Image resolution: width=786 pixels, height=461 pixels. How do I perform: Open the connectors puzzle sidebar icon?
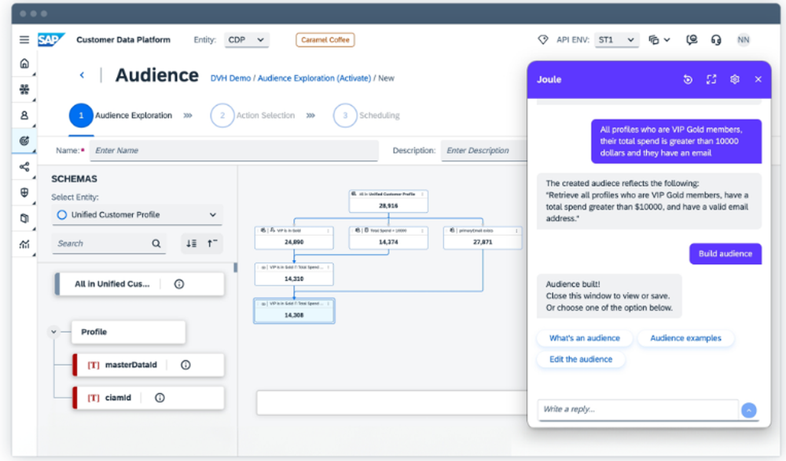point(24,90)
